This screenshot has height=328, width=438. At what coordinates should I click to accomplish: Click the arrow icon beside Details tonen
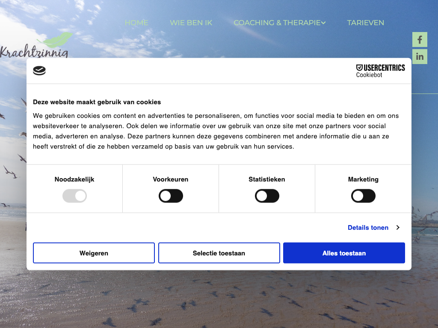[x=398, y=228]
